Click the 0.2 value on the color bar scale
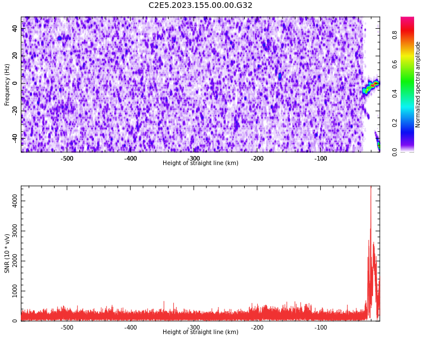The width and height of the screenshot is (422, 338). (x=394, y=123)
